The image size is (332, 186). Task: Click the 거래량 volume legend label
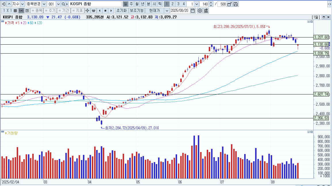(x=12, y=133)
